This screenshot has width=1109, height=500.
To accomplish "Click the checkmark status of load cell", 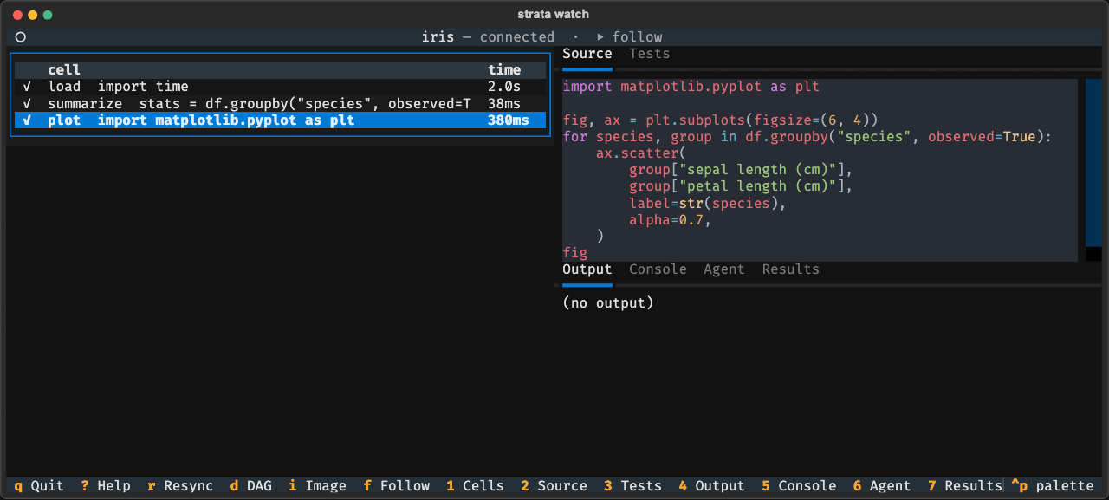I will pos(28,87).
